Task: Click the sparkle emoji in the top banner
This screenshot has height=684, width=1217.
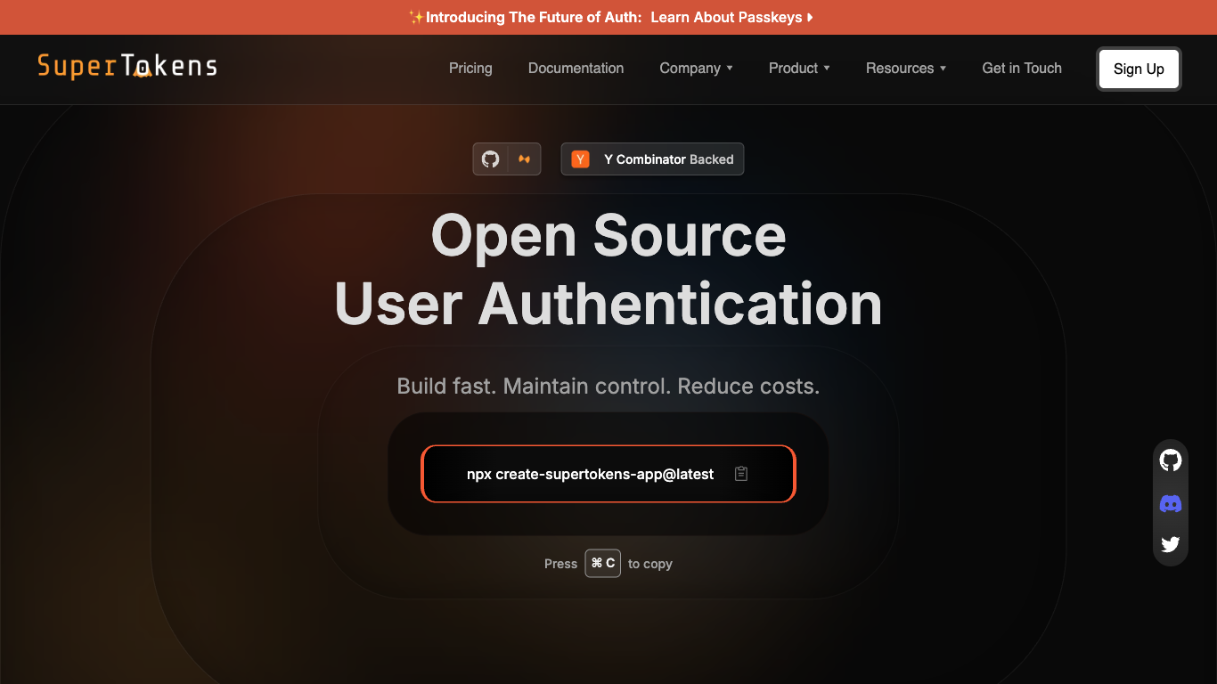Action: (416, 17)
